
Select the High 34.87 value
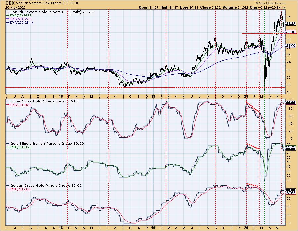pyautogui.click(x=170, y=7)
